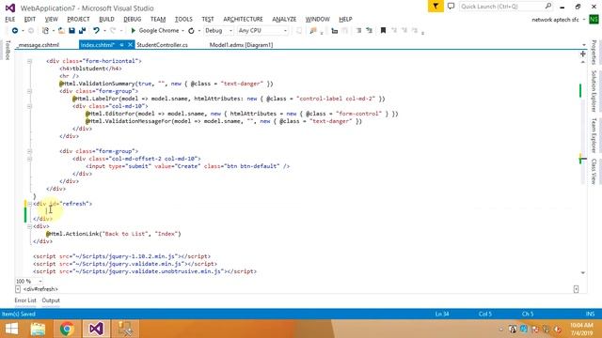Image resolution: width=602 pixels, height=338 pixels.
Task: Open the Debug configuration dropdown
Action: [230, 31]
